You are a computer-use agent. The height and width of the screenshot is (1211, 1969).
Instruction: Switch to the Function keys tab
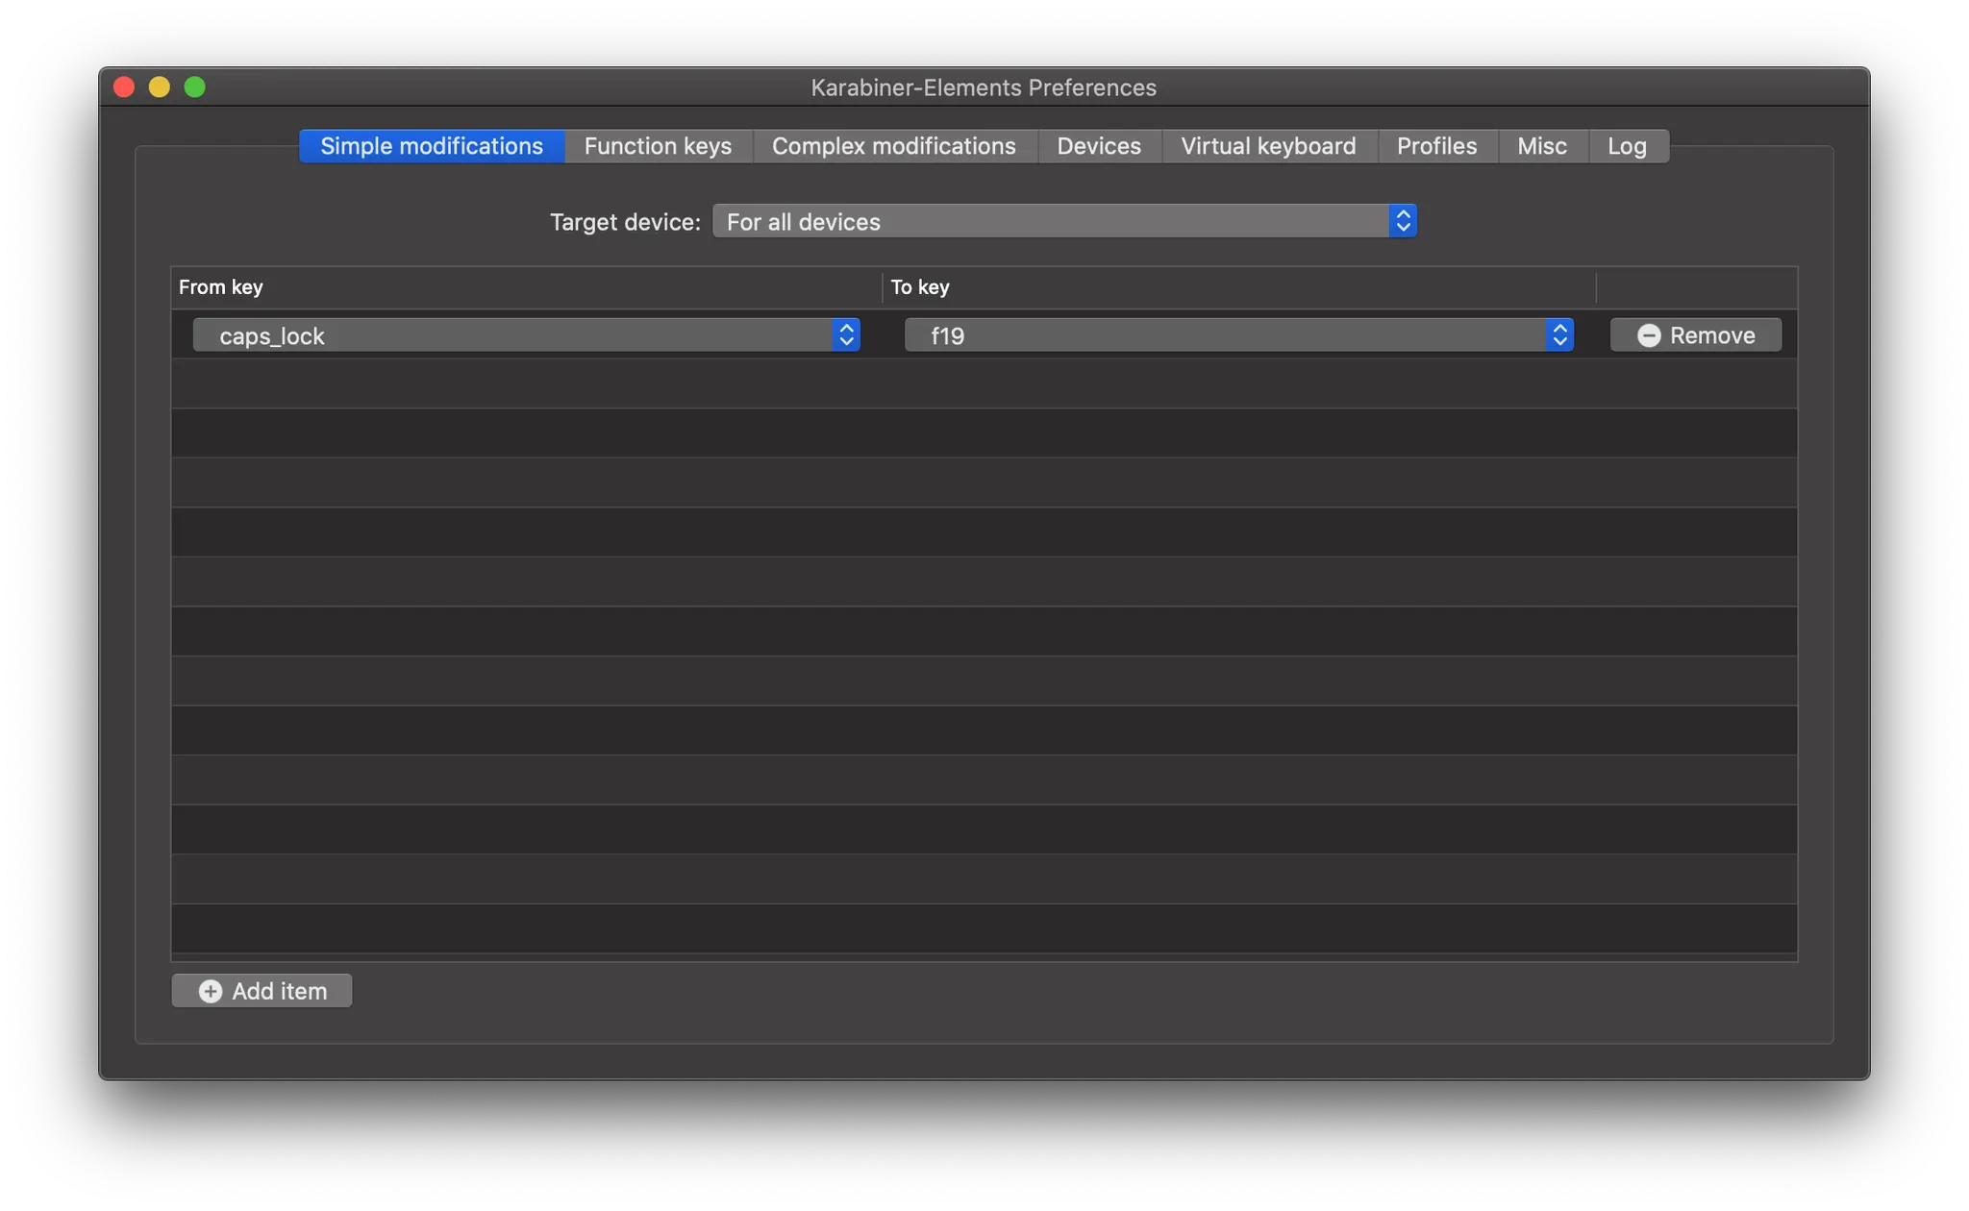658,146
